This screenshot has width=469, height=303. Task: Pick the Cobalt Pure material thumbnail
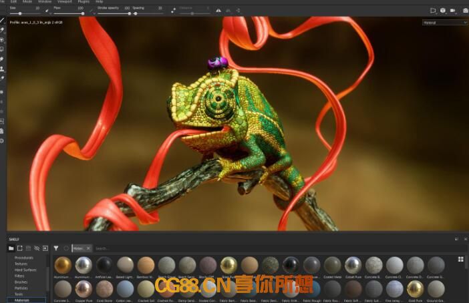353,266
